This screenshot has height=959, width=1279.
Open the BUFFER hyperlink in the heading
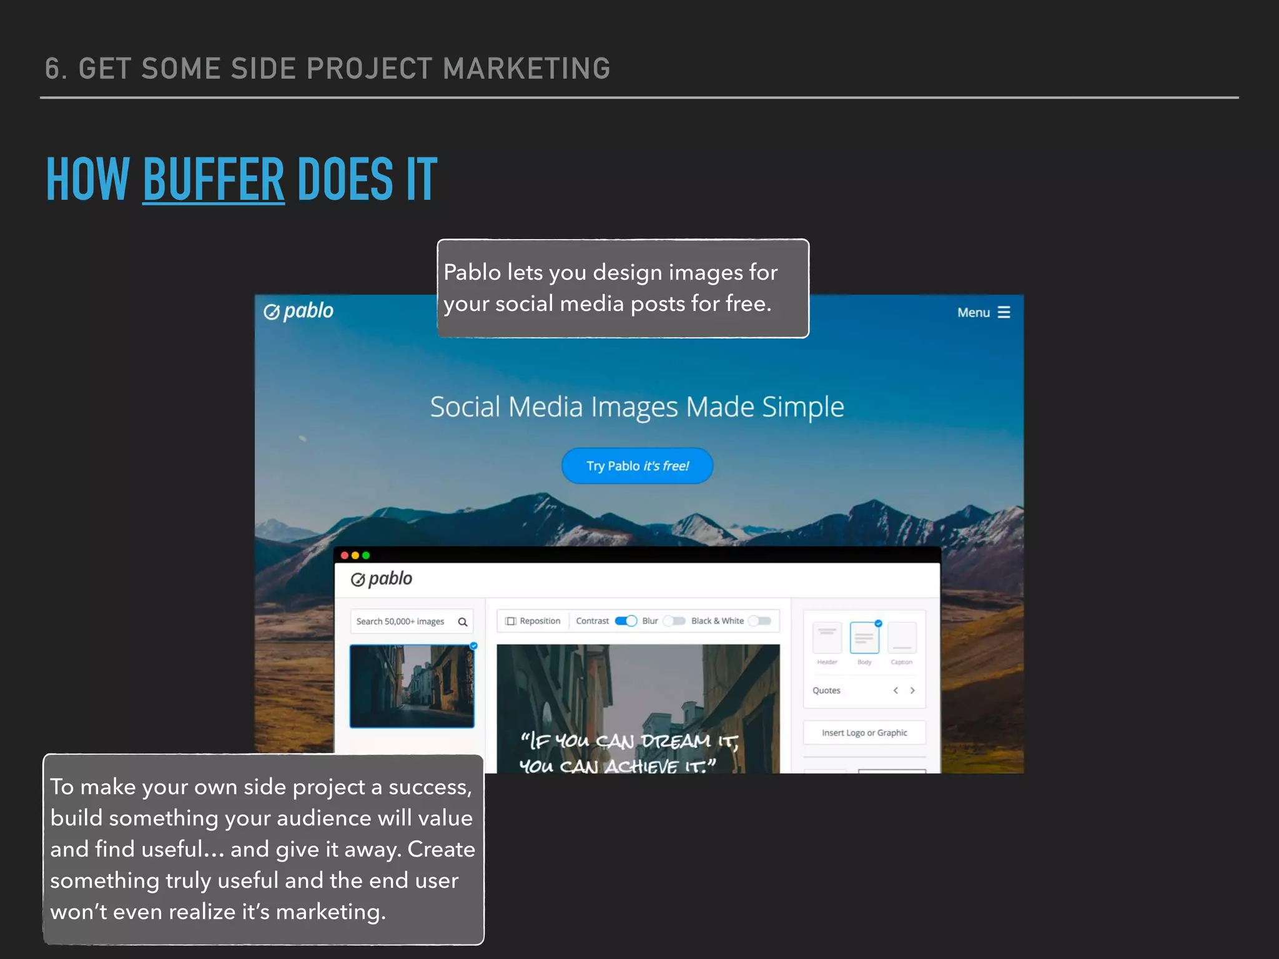(x=214, y=180)
